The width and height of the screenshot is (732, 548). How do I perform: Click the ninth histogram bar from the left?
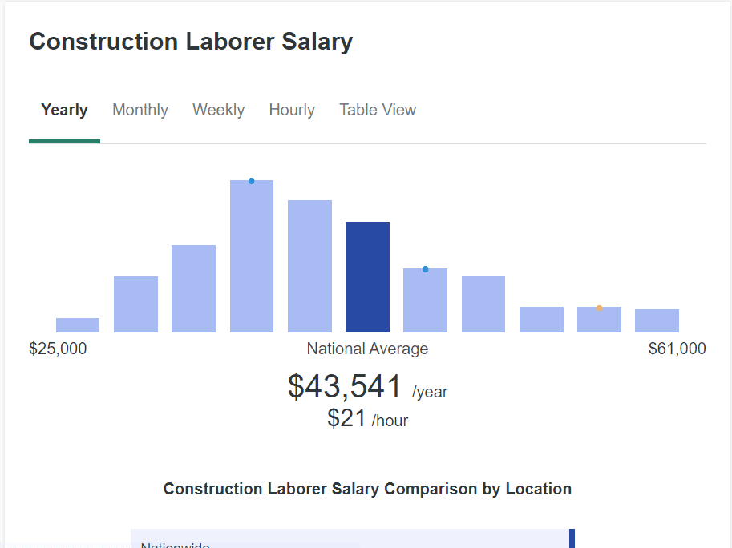(x=541, y=320)
